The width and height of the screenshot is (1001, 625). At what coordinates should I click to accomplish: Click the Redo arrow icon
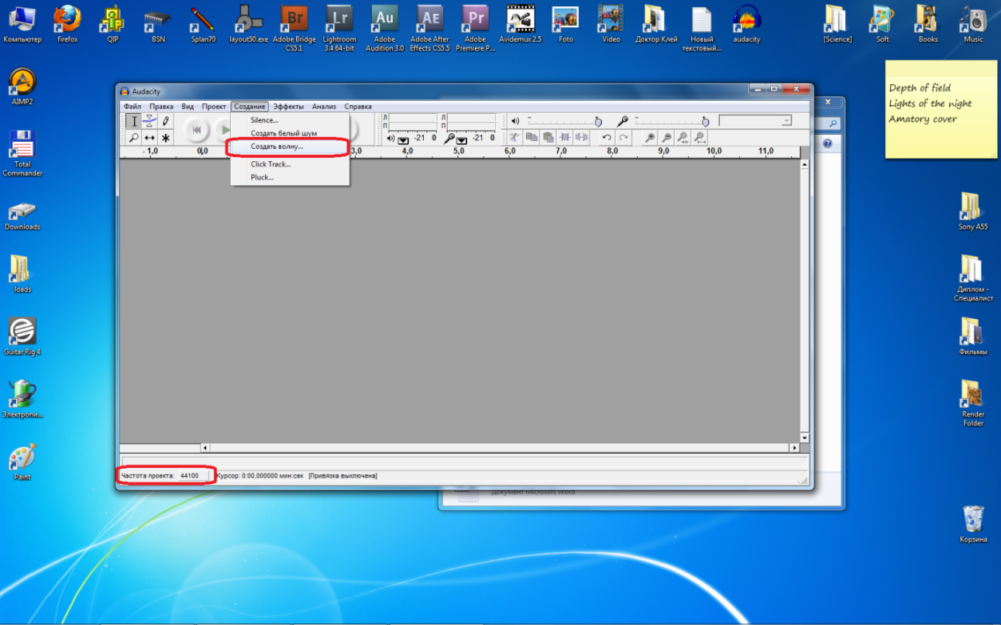point(623,137)
